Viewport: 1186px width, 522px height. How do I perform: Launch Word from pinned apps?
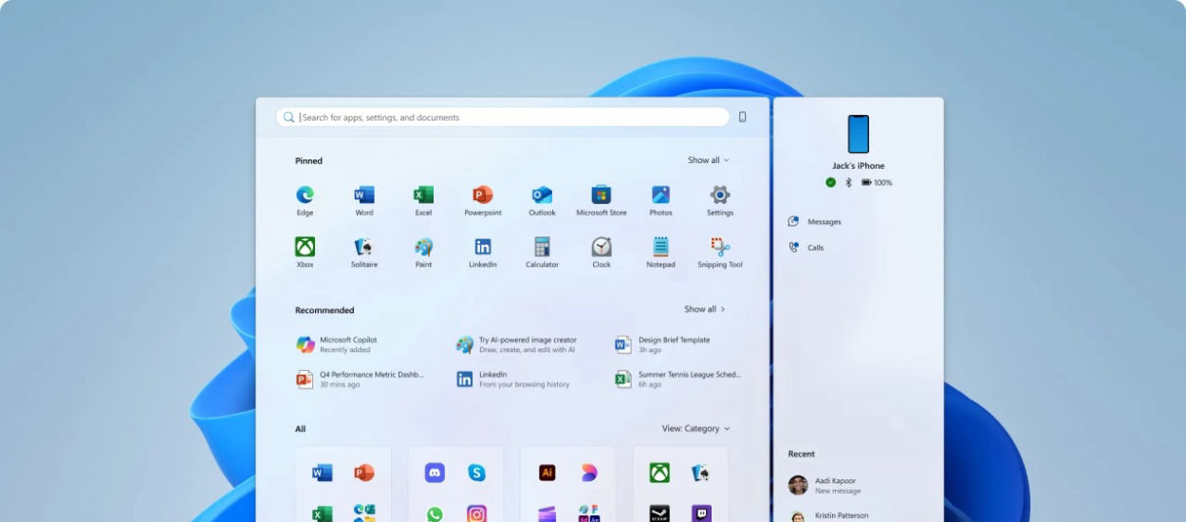(364, 196)
